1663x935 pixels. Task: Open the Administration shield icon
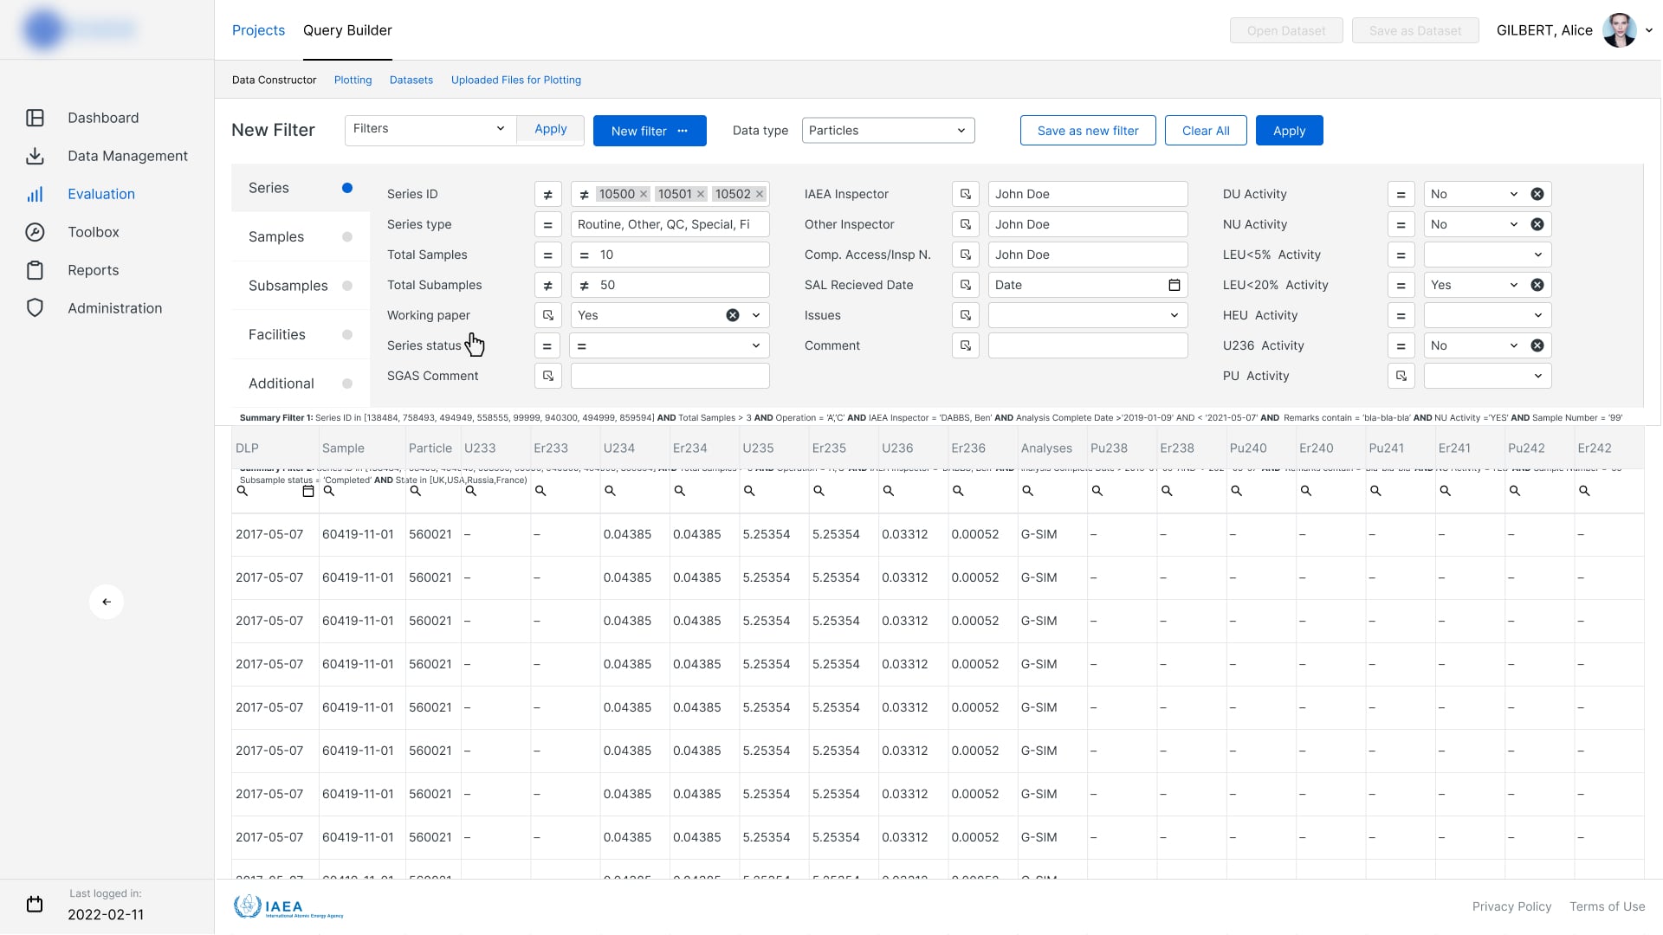click(x=35, y=308)
